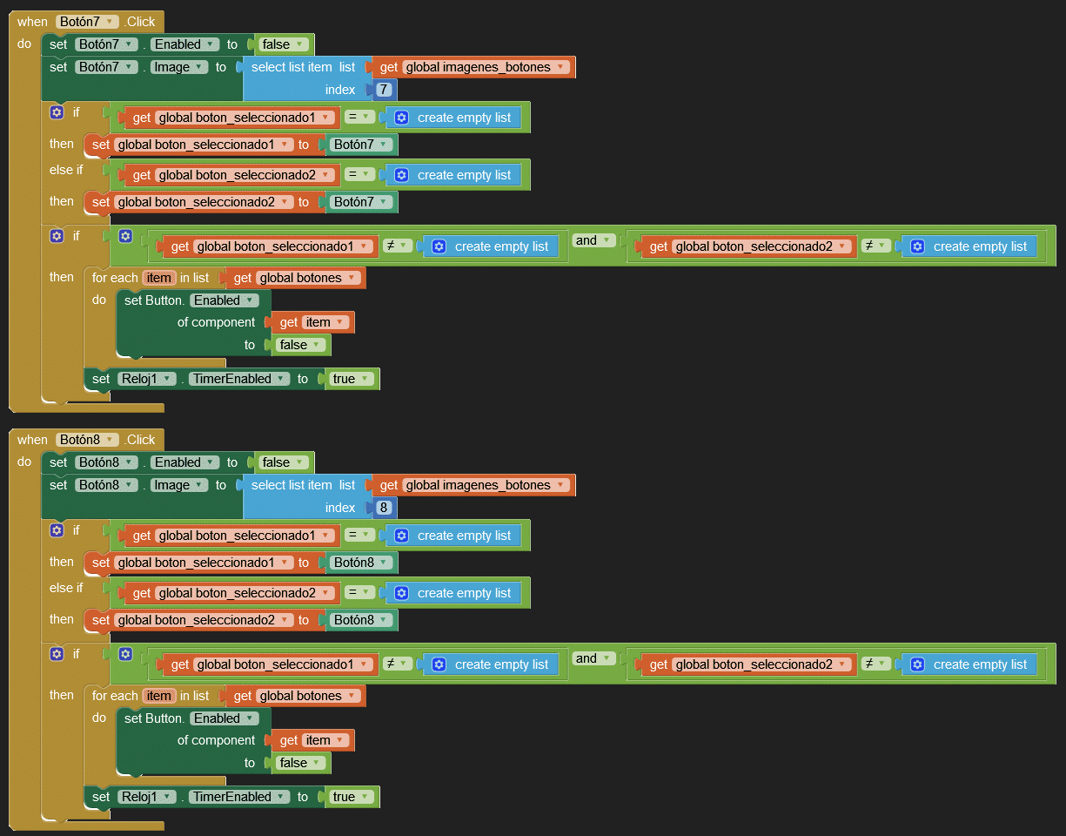Viewport: 1066px width, 836px height.
Task: Open the and operator dropdown in Botón7 handler
Action: coord(593,240)
